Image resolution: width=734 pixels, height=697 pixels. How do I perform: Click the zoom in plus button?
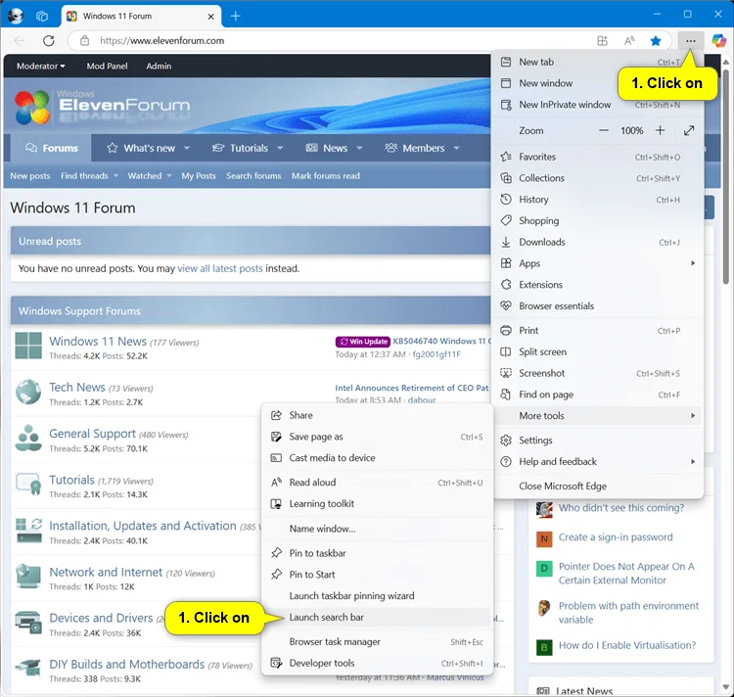pos(660,130)
